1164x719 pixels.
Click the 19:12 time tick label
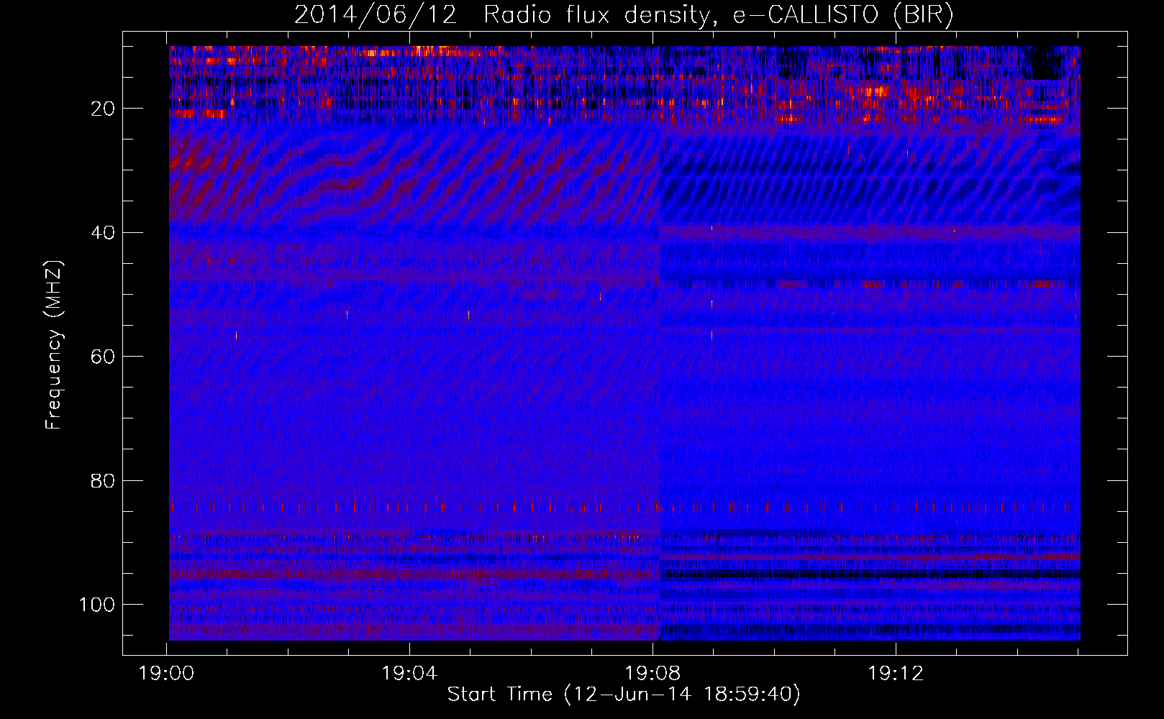click(896, 674)
